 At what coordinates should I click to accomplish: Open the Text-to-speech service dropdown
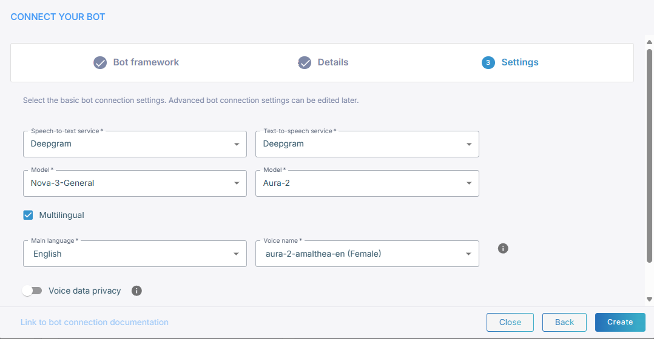tap(367, 144)
